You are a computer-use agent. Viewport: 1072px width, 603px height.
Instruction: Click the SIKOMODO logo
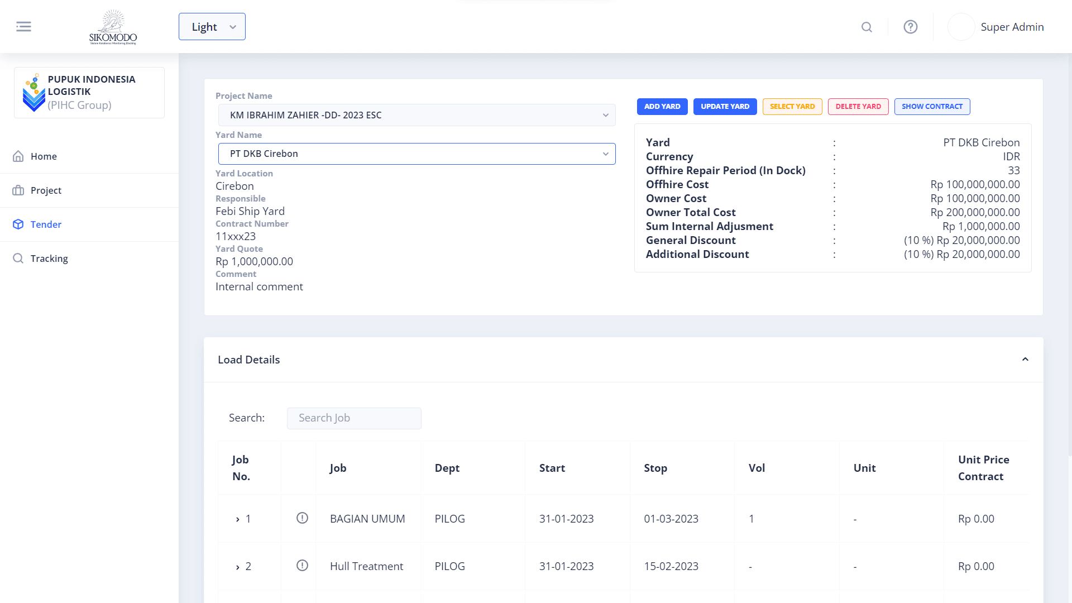tap(113, 27)
